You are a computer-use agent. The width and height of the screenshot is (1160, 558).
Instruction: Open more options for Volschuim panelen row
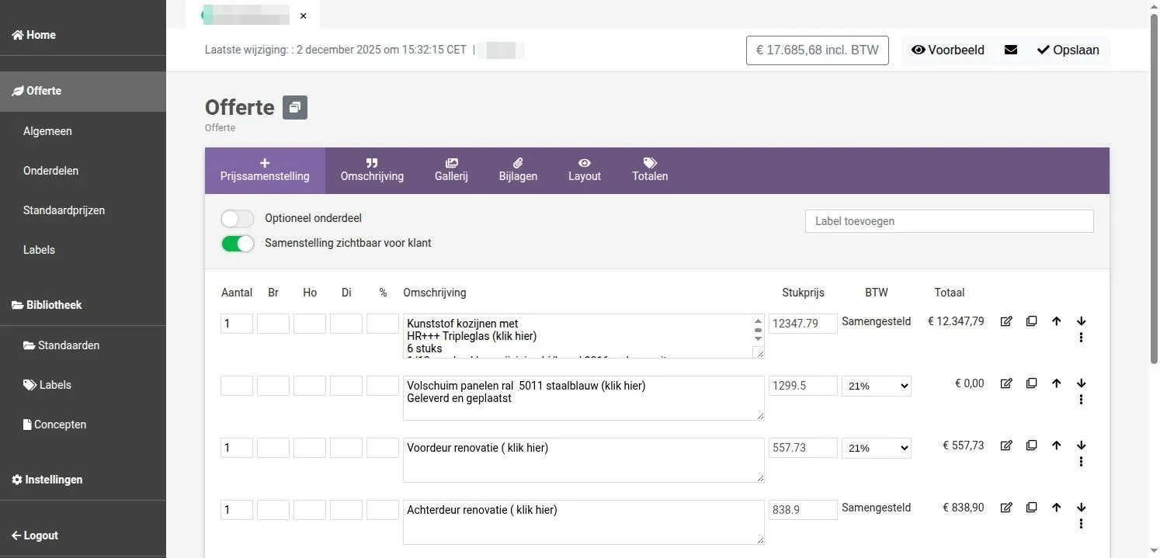(1081, 400)
